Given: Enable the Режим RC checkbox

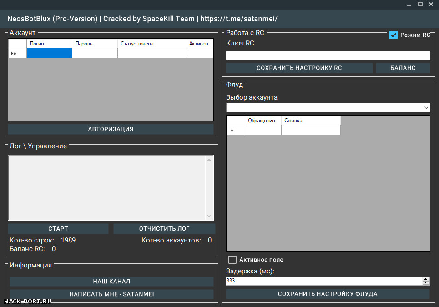Looking at the screenshot, I should 393,35.
